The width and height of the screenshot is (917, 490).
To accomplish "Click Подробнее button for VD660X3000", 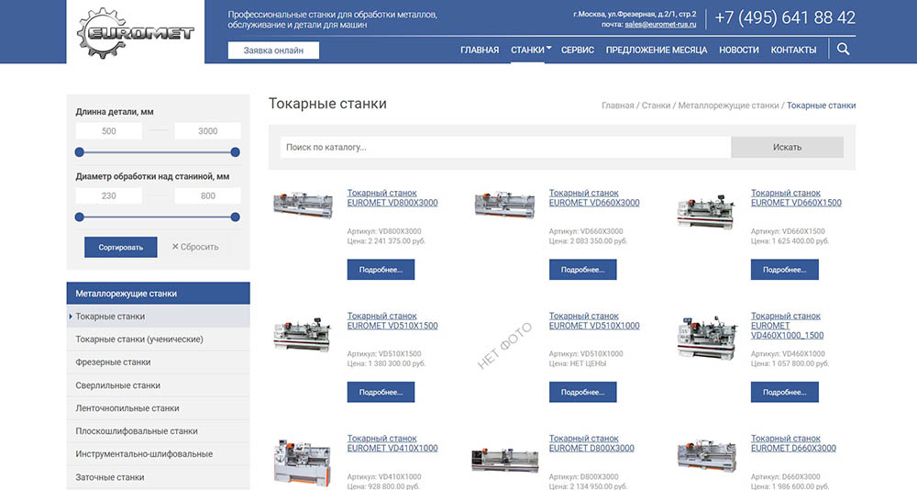I will (582, 270).
